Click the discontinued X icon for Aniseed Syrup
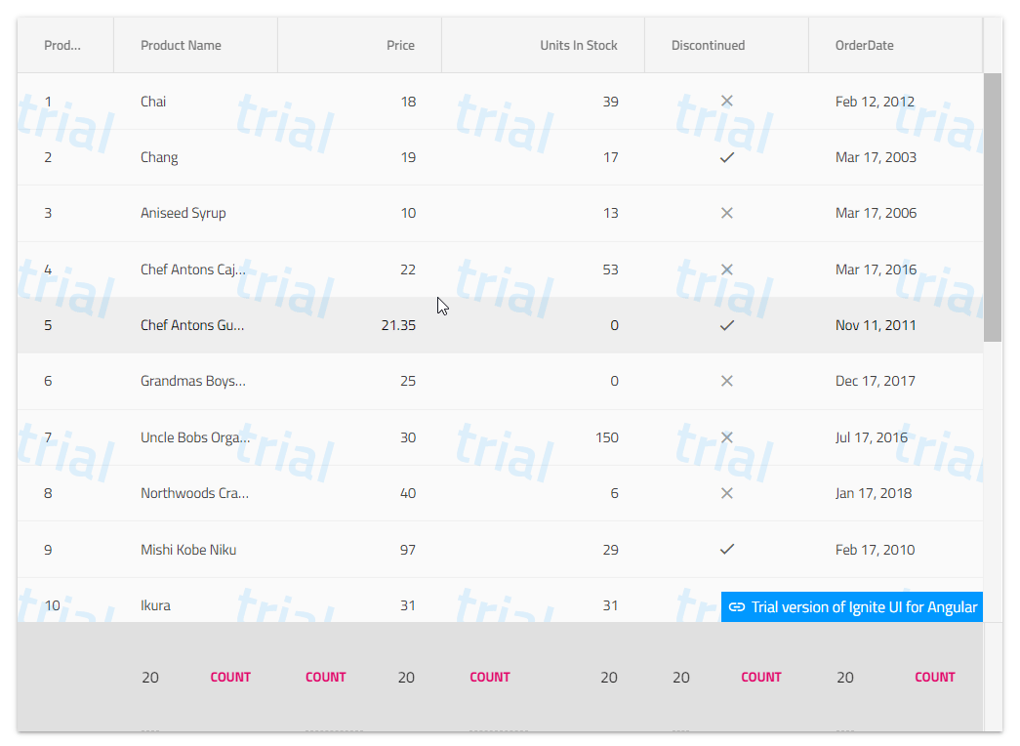The width and height of the screenshot is (1020, 746). click(726, 213)
